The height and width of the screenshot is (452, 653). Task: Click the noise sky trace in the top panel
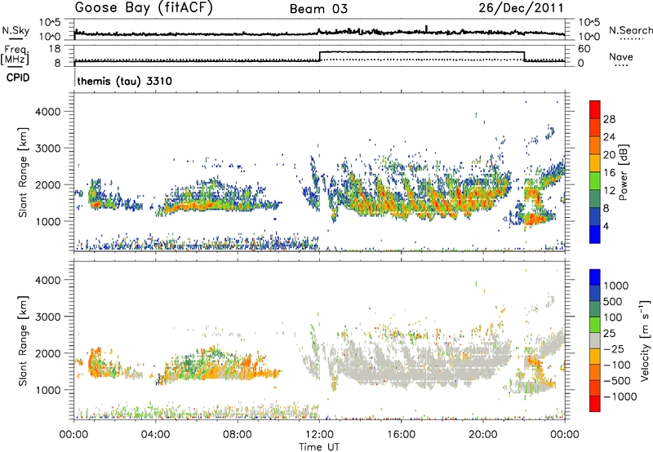(x=319, y=33)
